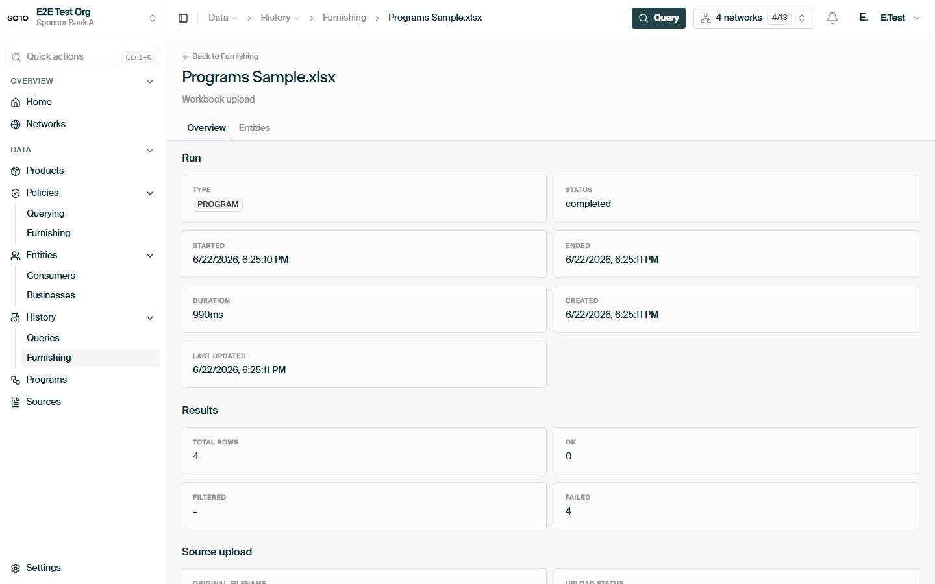This screenshot has width=935, height=584.
Task: Click the Soto logo icon
Action: pos(18,18)
